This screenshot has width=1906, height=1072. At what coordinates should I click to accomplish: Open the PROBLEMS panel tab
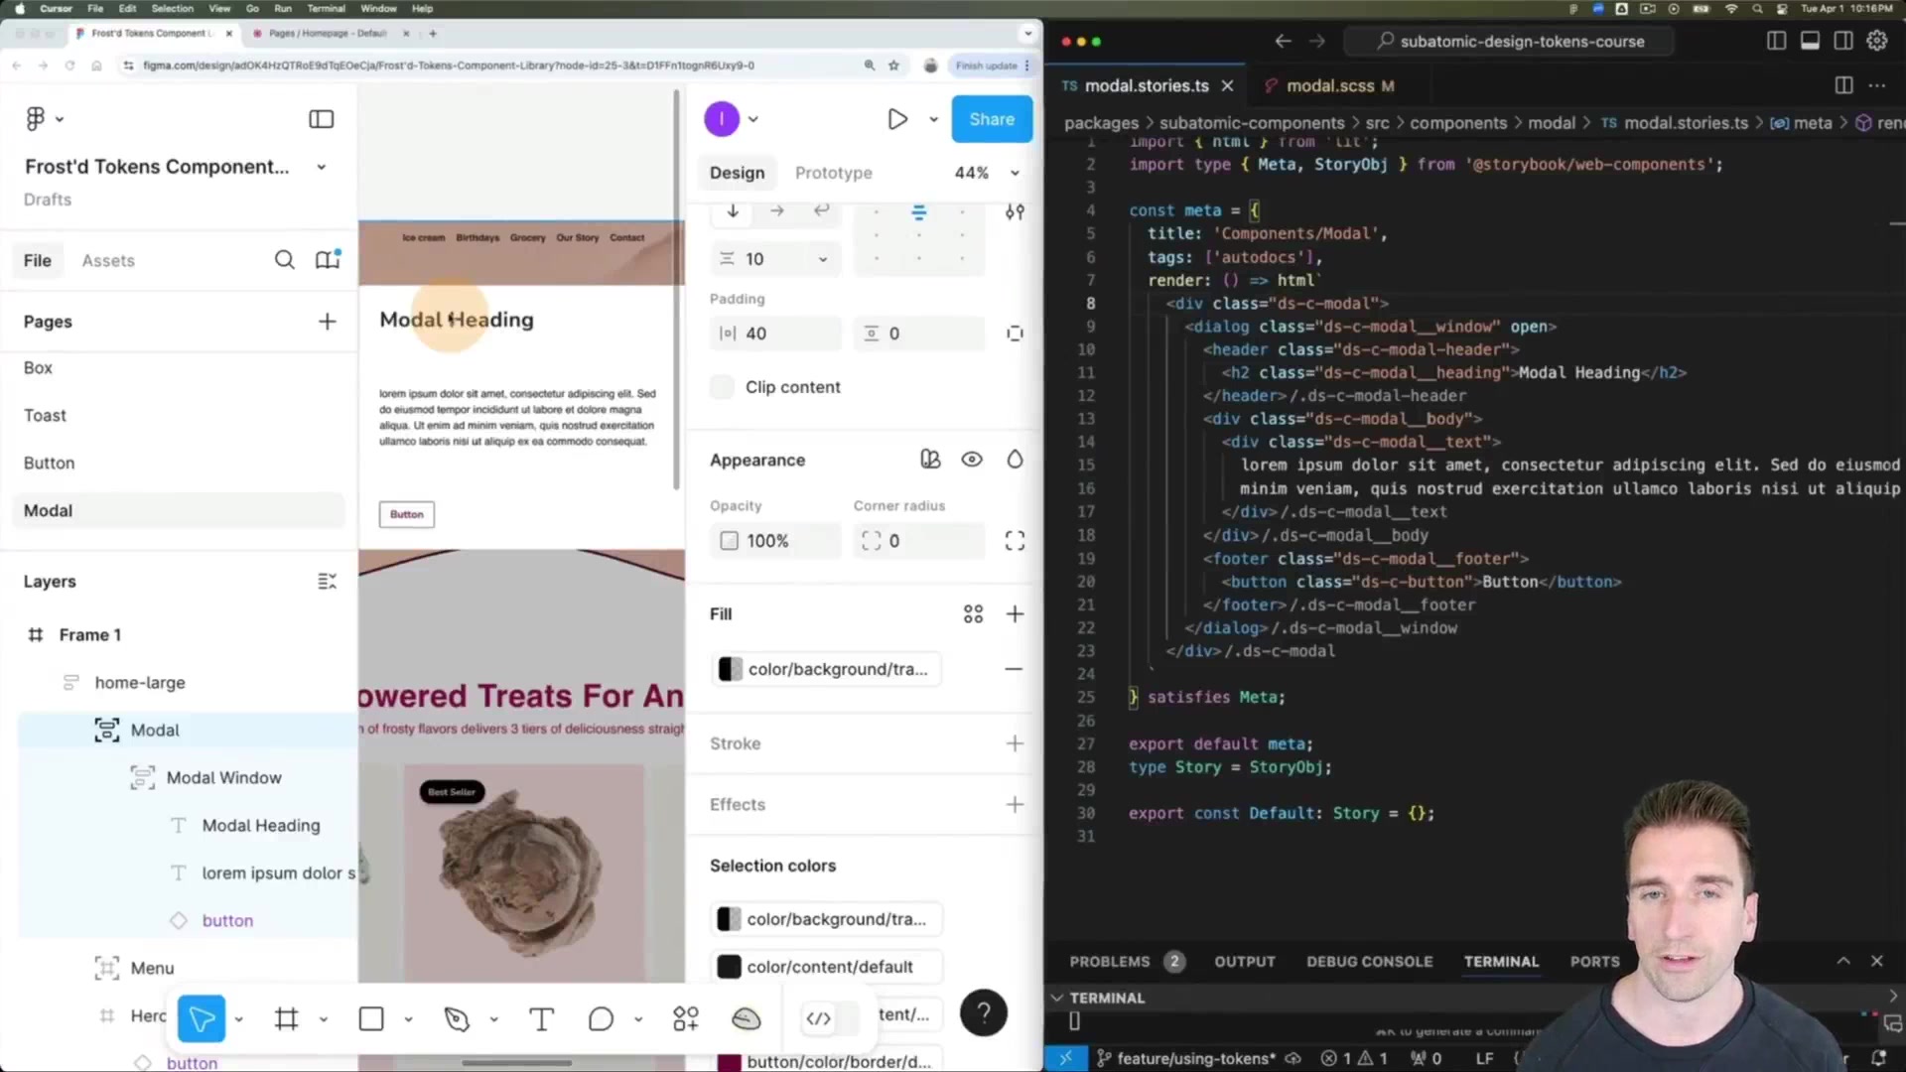pyautogui.click(x=1109, y=961)
